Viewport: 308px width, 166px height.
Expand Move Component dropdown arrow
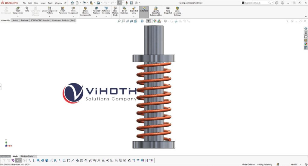[73, 17]
